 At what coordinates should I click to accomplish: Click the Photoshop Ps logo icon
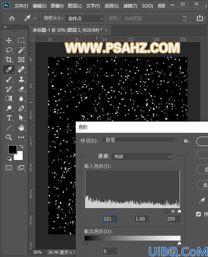(x=6, y=6)
